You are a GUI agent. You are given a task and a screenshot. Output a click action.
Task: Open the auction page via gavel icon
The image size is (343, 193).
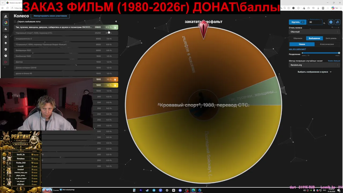[6, 16]
